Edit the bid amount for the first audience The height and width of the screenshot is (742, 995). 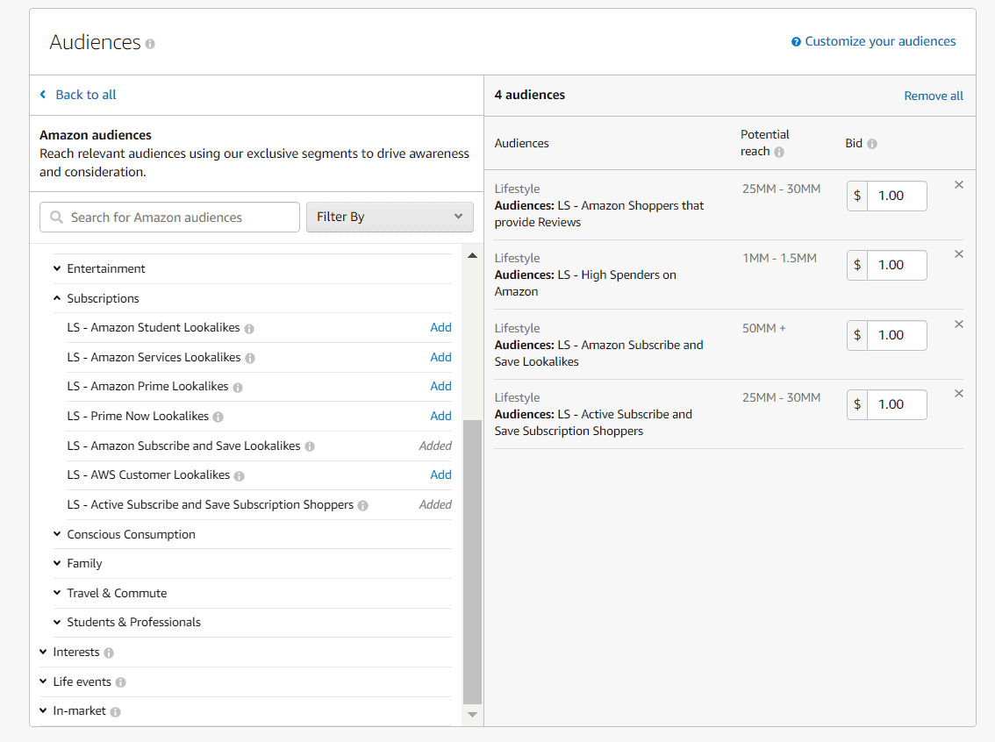(897, 196)
